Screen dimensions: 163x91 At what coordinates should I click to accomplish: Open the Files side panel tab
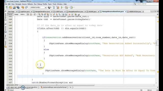[x=6, y=37]
